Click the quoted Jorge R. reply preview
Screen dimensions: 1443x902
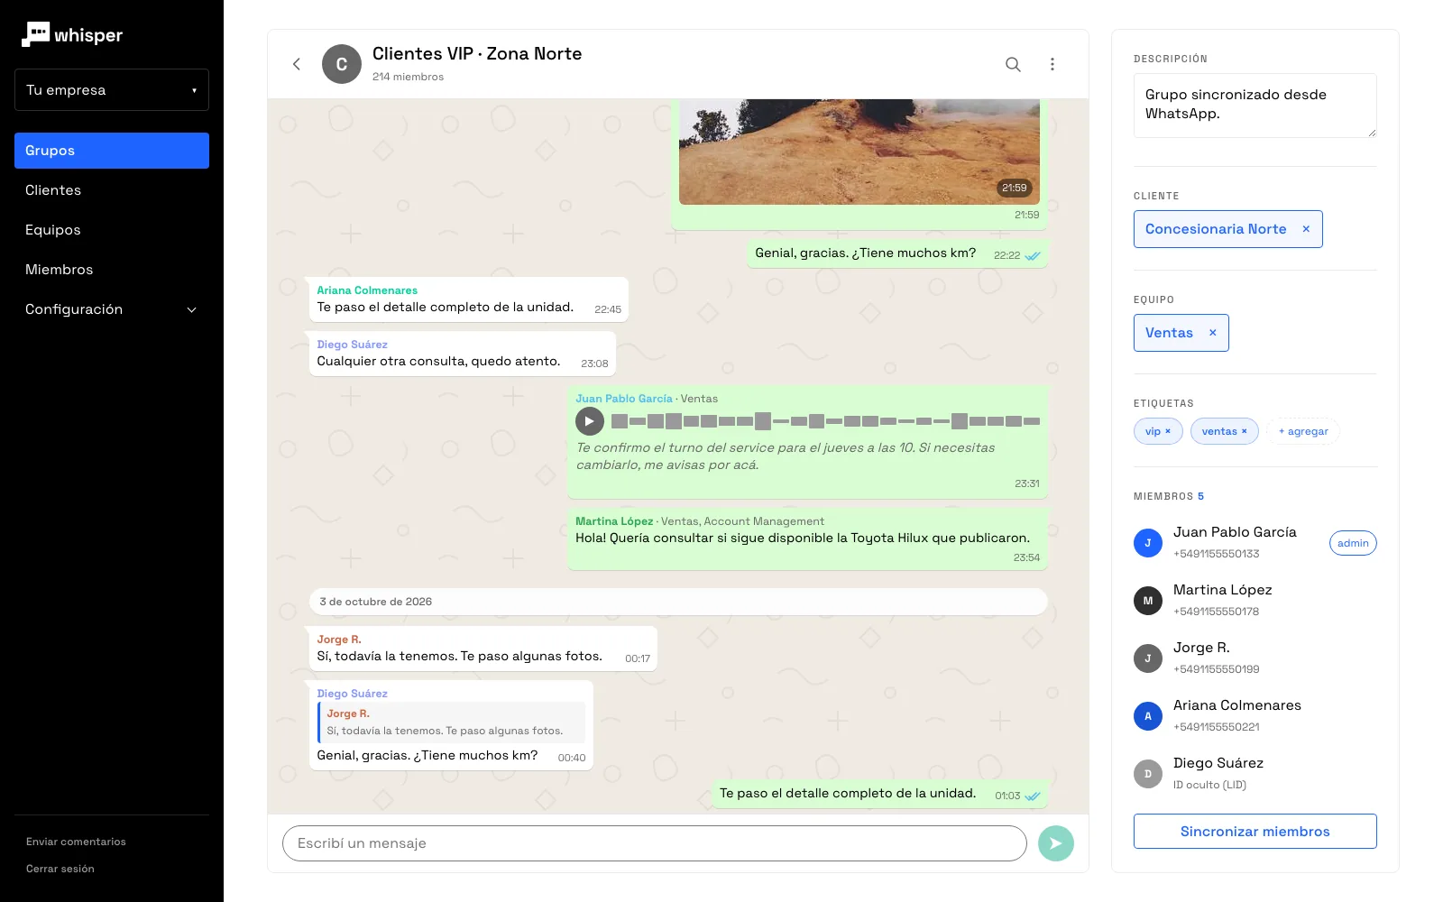(x=452, y=723)
